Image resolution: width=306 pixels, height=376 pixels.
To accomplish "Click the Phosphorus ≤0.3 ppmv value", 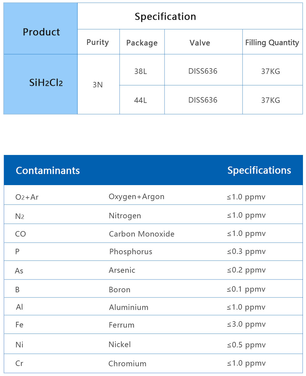I will point(246,251).
